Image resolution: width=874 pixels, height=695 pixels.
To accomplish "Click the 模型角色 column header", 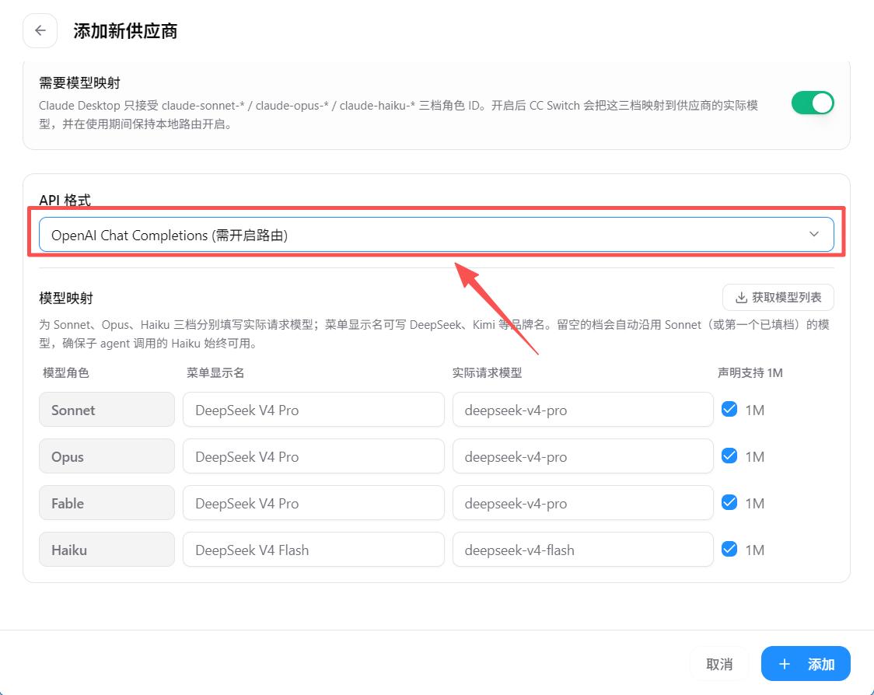I will [x=66, y=373].
